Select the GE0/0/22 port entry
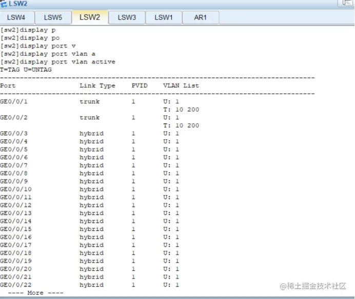 pyautogui.click(x=16, y=285)
